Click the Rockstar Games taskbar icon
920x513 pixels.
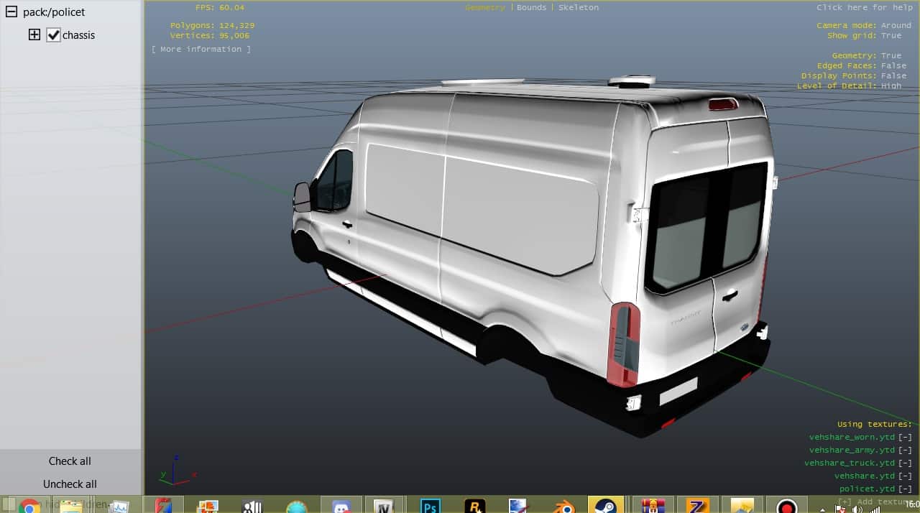474,506
